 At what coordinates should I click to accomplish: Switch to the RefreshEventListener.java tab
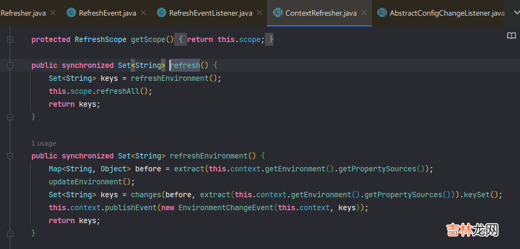(210, 13)
